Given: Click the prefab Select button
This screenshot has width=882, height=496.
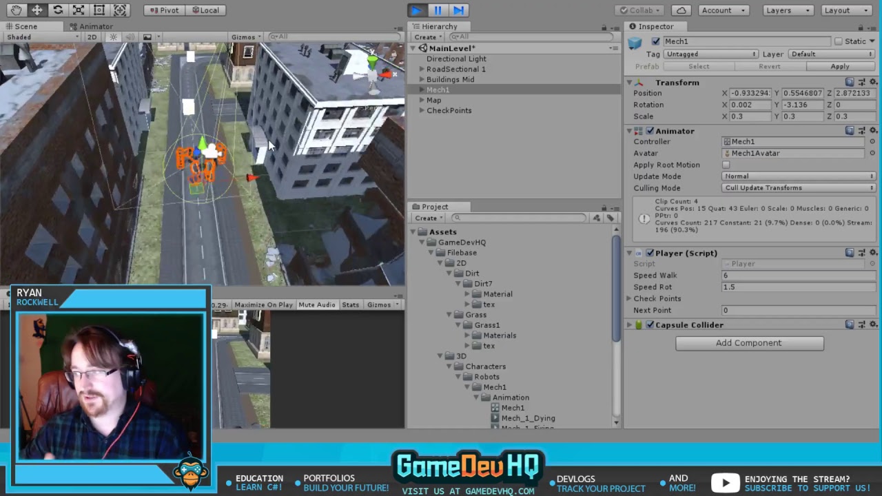Looking at the screenshot, I should 699,66.
